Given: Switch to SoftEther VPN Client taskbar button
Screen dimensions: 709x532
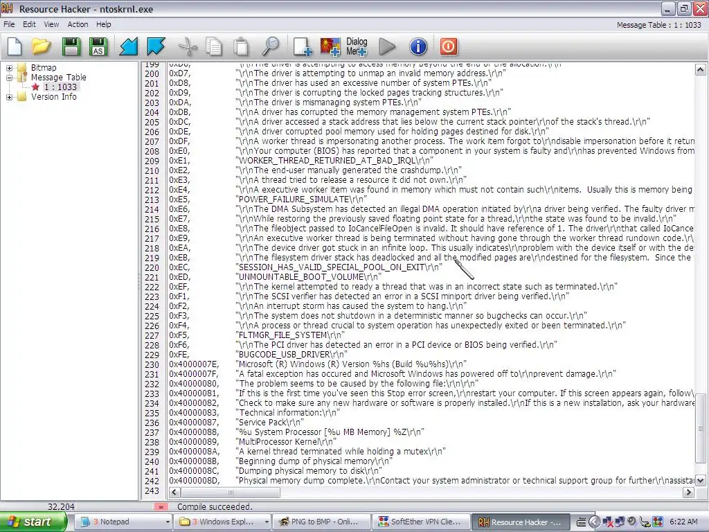Looking at the screenshot, I should (x=420, y=522).
